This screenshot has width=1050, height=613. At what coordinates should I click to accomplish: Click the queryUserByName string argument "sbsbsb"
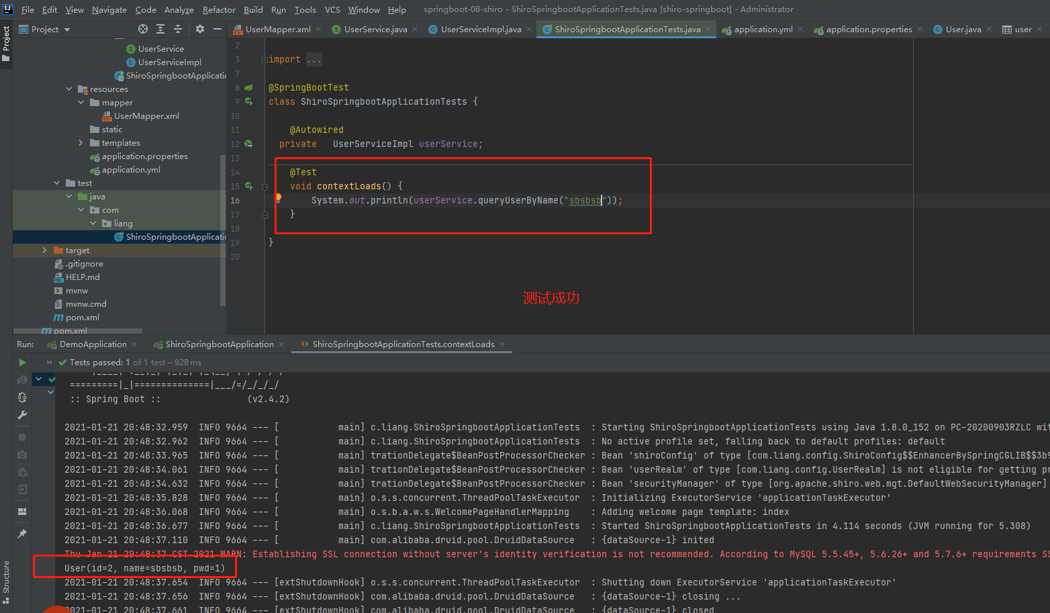click(585, 200)
